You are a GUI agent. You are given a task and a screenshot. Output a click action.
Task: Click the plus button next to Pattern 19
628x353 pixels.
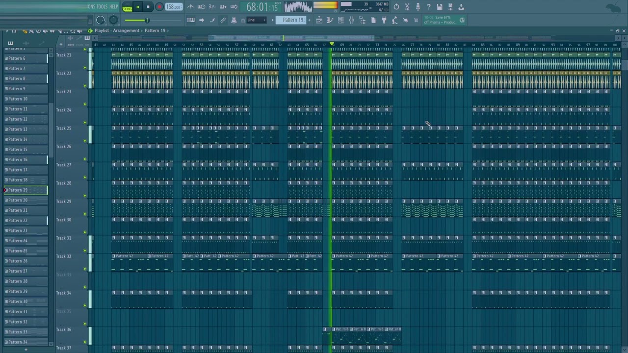click(309, 20)
